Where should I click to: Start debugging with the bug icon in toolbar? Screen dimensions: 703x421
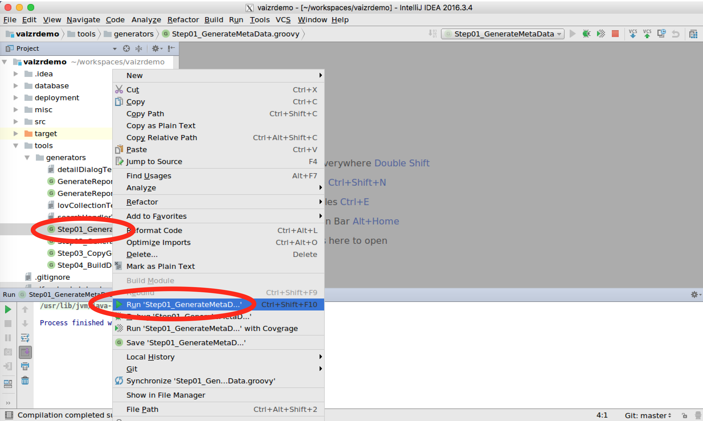(586, 34)
